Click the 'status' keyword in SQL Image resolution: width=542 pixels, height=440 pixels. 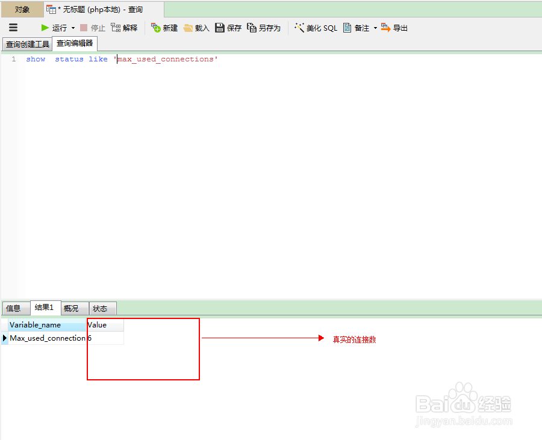point(69,59)
